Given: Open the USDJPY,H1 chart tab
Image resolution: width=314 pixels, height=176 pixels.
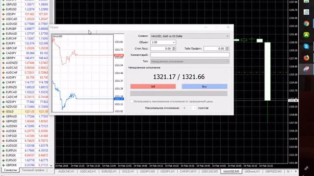Looking at the screenshot, I should coord(167,172).
